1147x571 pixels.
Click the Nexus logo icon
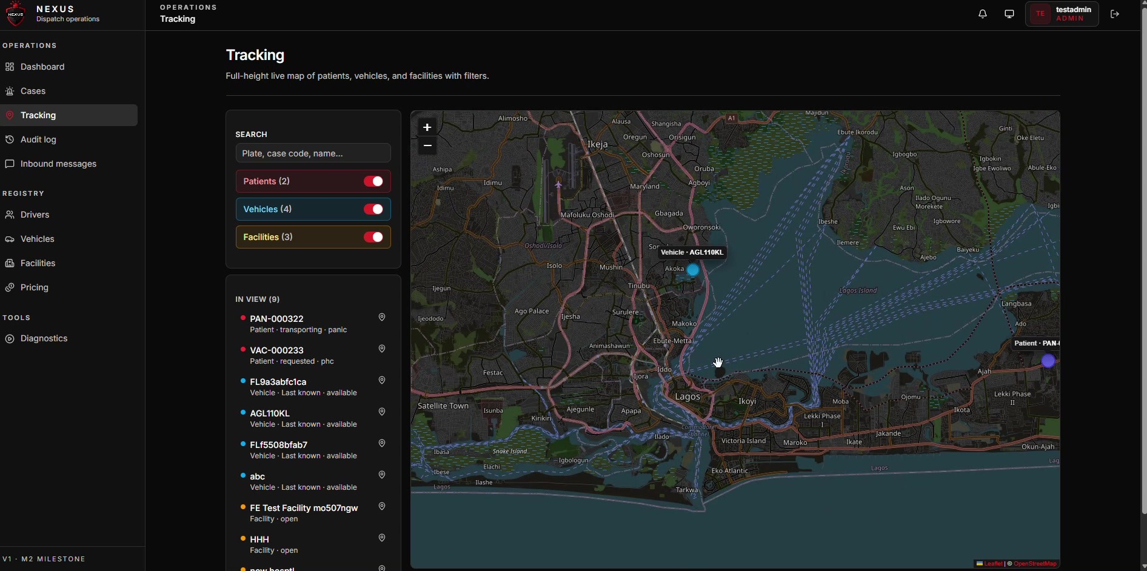point(16,14)
